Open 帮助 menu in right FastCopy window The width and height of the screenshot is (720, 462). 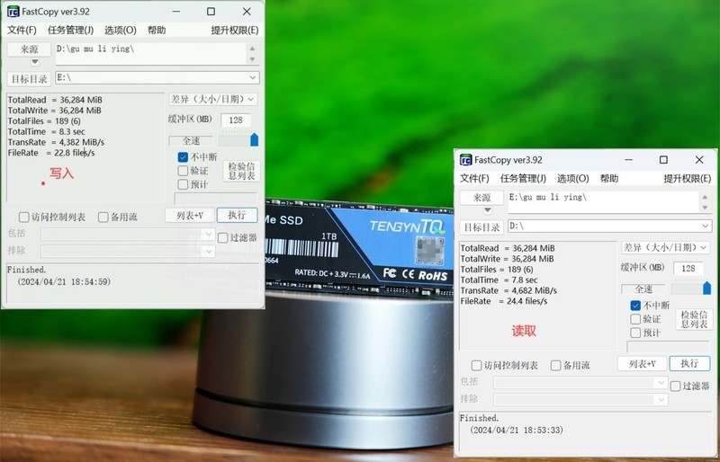tap(609, 179)
